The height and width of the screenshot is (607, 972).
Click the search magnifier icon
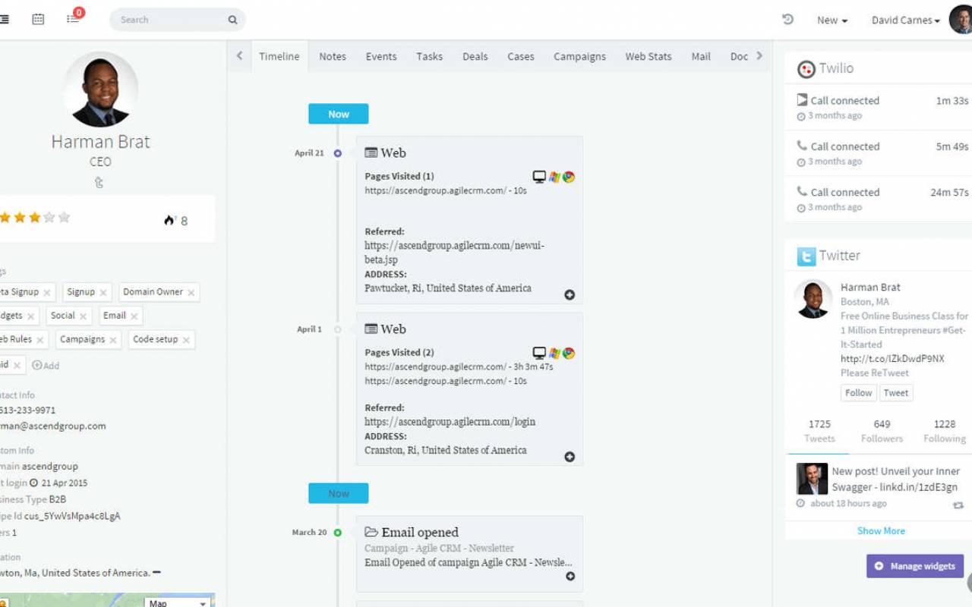233,20
